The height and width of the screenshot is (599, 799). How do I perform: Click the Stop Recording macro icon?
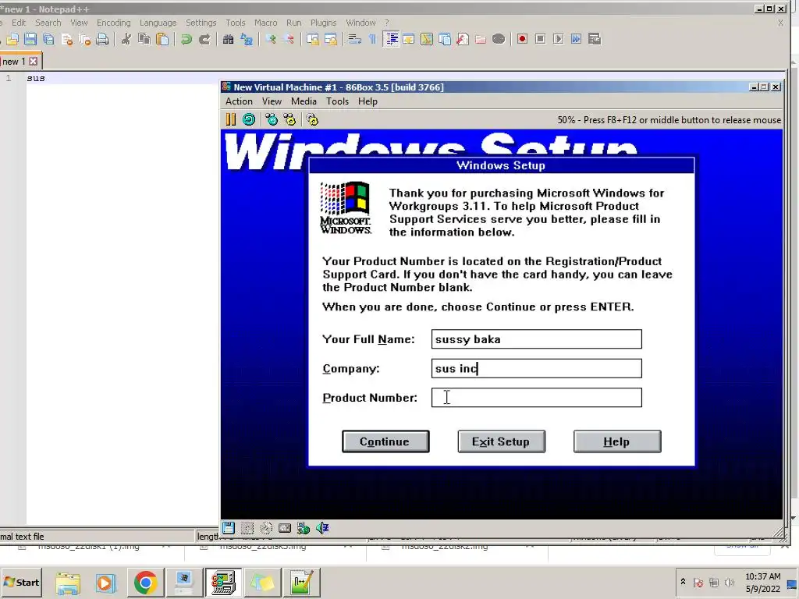point(541,39)
